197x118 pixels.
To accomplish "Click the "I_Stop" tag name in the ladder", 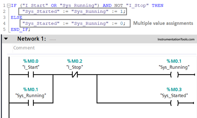I will 75,67.
